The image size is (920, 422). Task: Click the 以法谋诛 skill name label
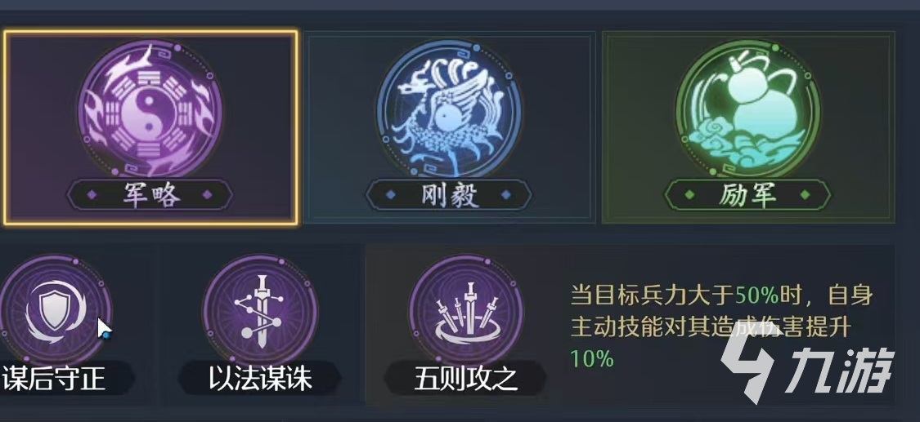click(x=260, y=380)
